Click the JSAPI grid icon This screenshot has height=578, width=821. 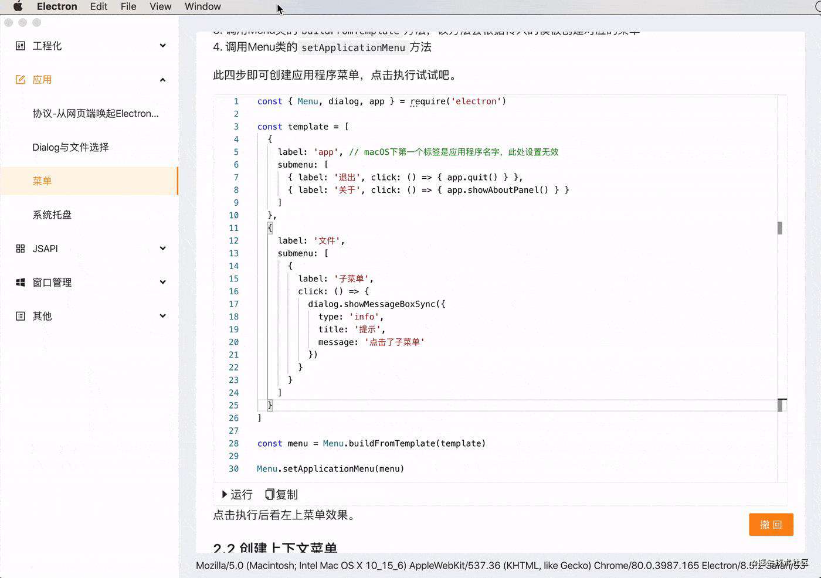(21, 249)
